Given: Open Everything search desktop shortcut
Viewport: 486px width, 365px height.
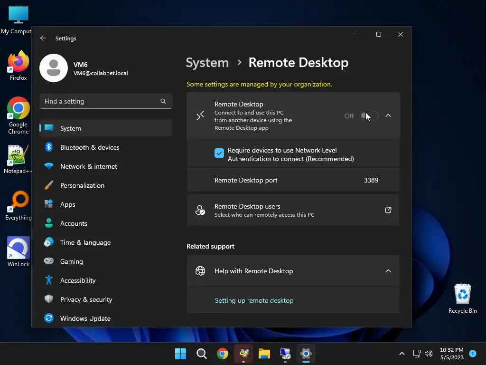Looking at the screenshot, I should (x=19, y=205).
